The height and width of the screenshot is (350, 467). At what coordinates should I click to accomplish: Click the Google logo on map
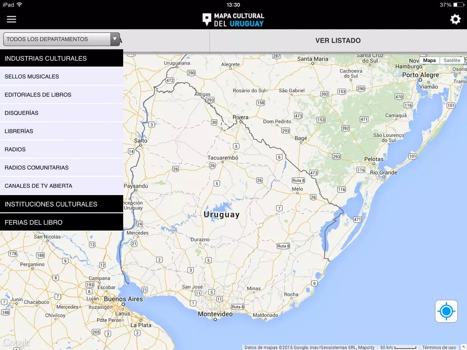coord(16,343)
